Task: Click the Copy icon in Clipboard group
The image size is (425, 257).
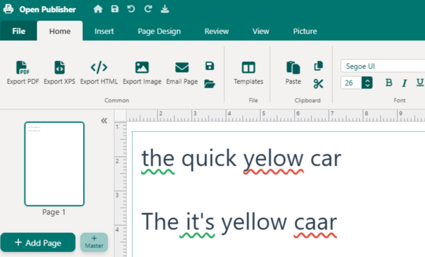Action: 319,66
